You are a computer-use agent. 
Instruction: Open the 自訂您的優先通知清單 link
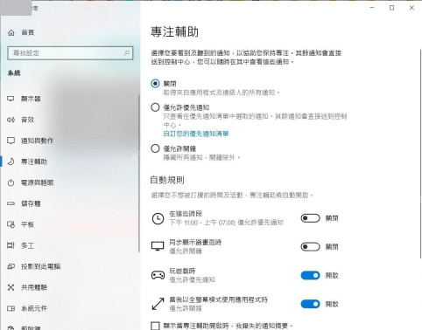[196, 134]
